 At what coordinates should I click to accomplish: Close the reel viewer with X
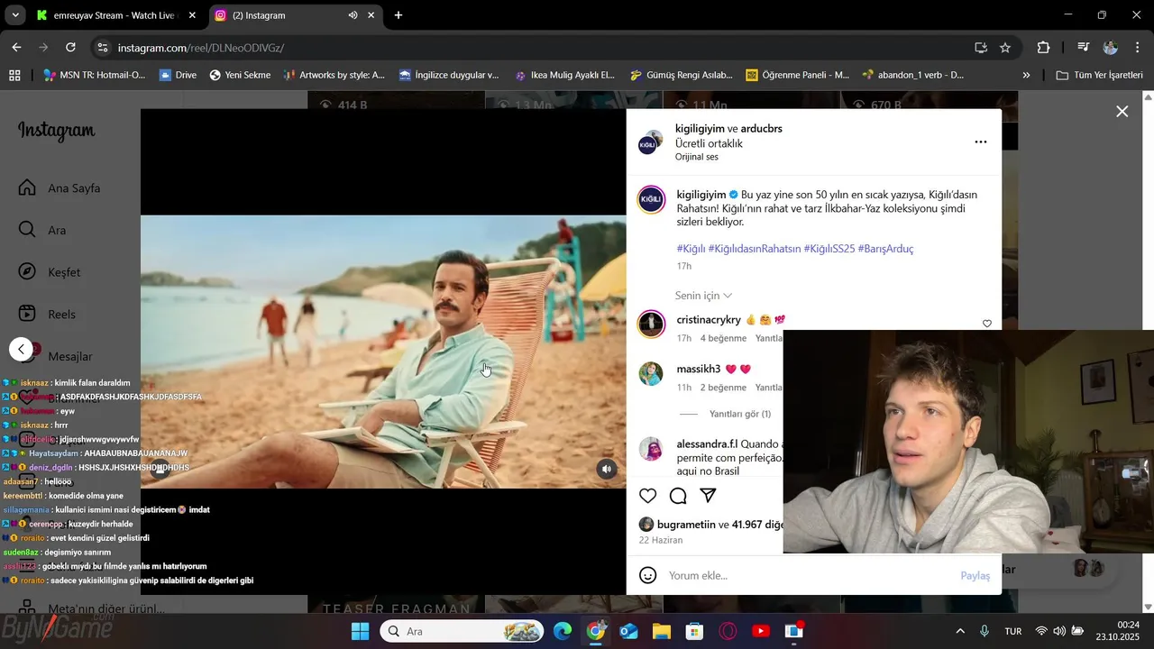[x=1122, y=112]
